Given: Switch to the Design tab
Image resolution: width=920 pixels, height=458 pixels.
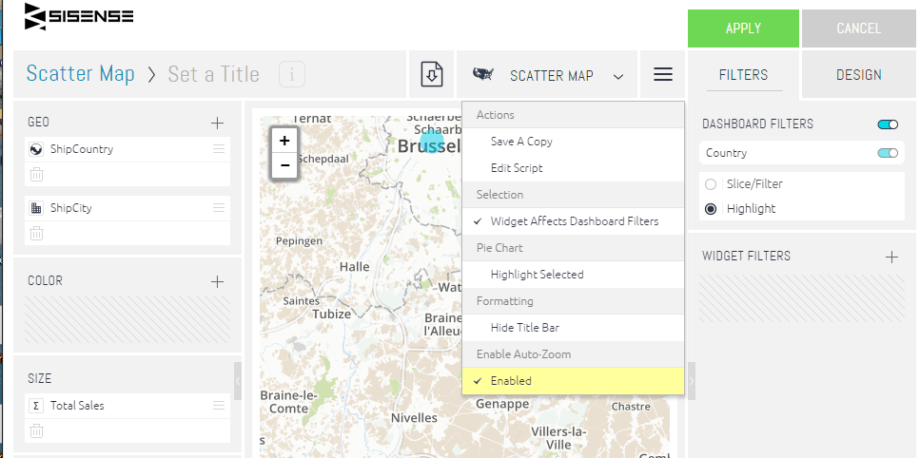Looking at the screenshot, I should click(x=858, y=74).
